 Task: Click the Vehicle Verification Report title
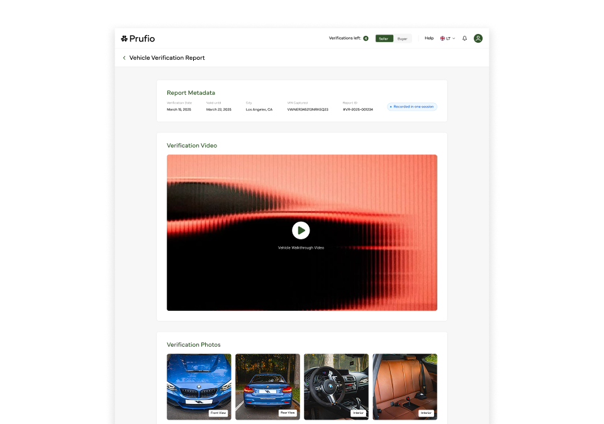pyautogui.click(x=167, y=58)
